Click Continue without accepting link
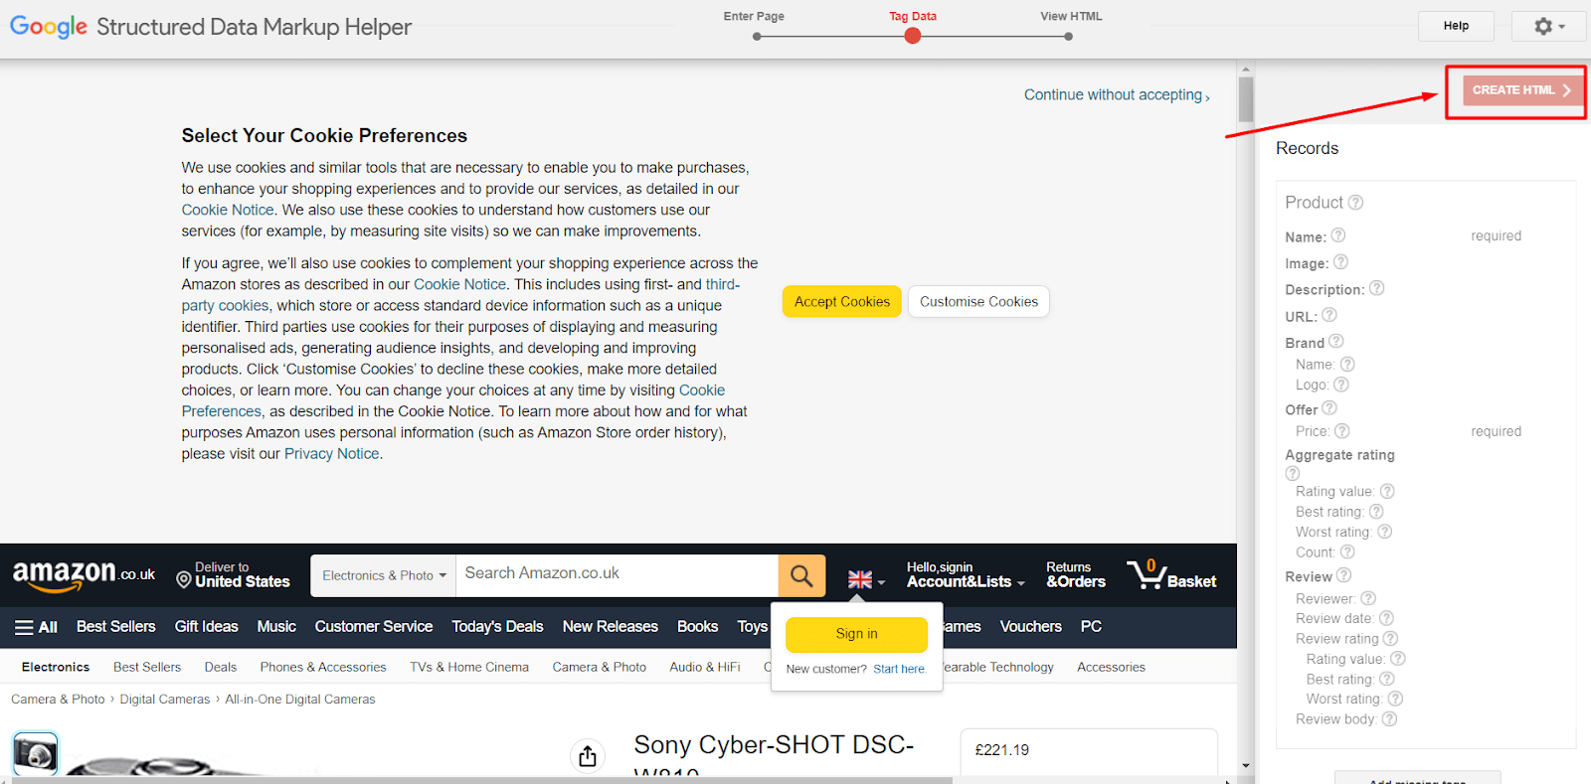Viewport: 1591px width, 784px height. pos(1116,95)
